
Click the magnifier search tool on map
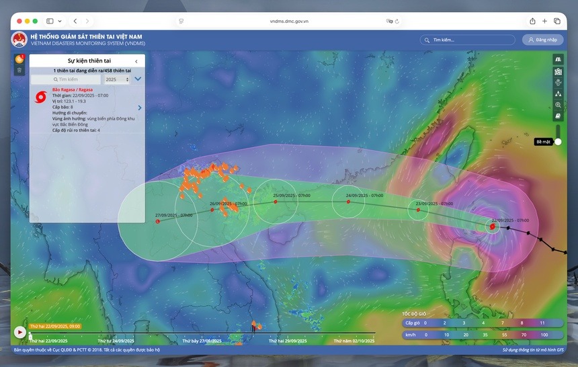(558, 105)
